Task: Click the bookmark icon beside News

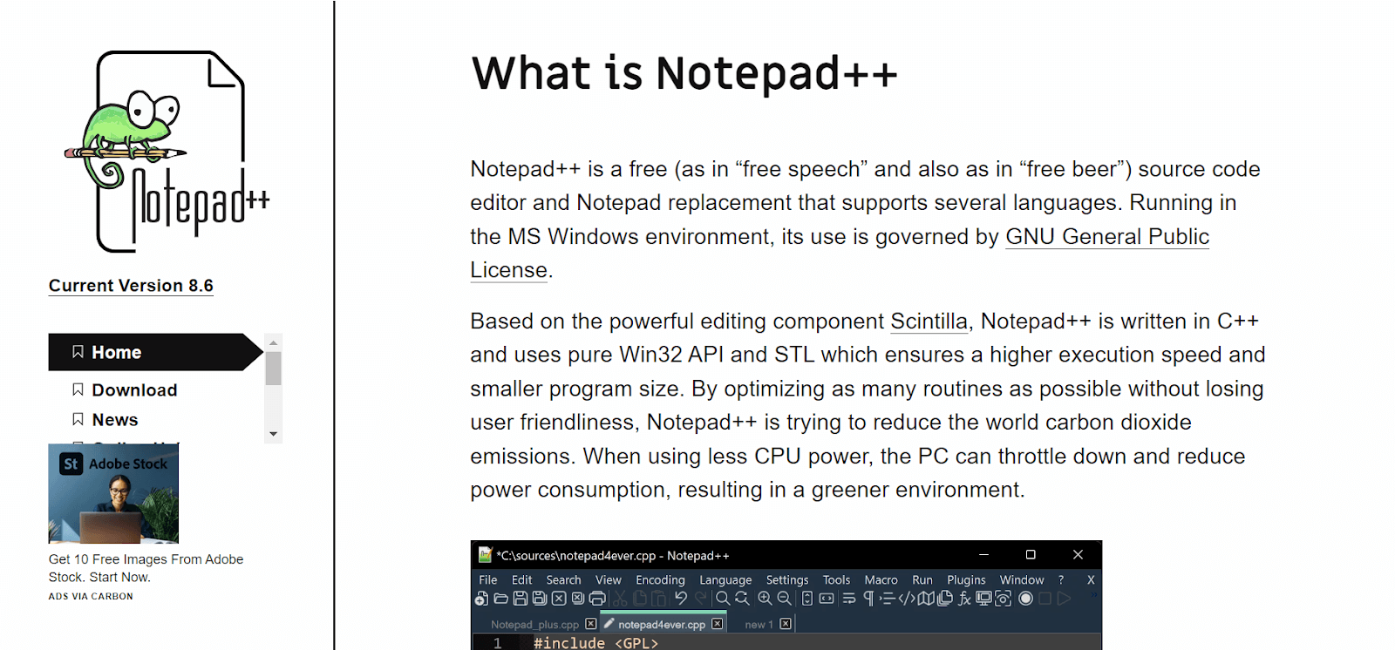Action: tap(78, 419)
